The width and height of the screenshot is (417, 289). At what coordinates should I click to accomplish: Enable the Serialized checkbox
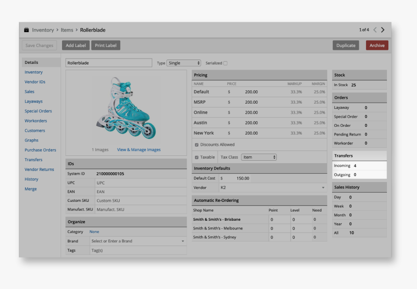(225, 63)
